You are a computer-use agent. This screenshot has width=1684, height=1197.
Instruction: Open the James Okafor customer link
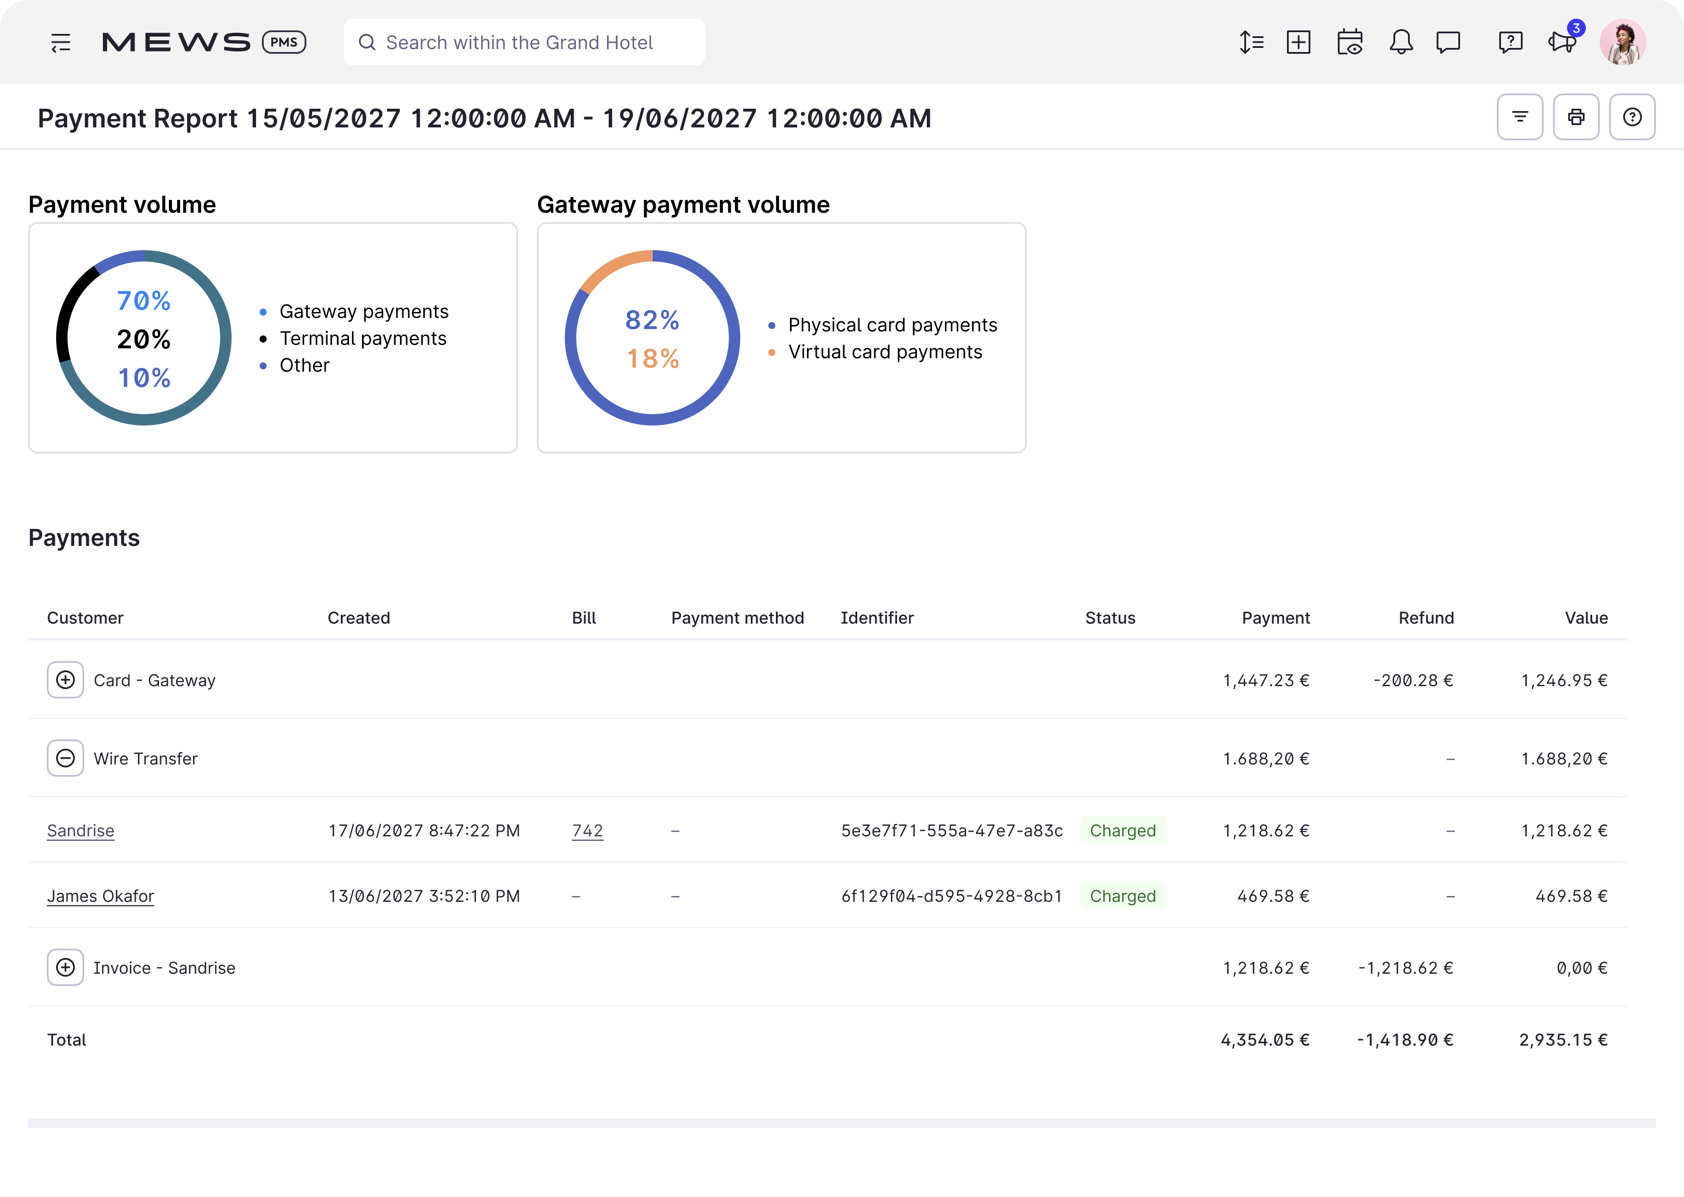(x=100, y=896)
